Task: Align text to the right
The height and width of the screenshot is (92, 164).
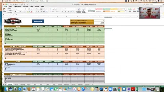Action: (x=41, y=12)
